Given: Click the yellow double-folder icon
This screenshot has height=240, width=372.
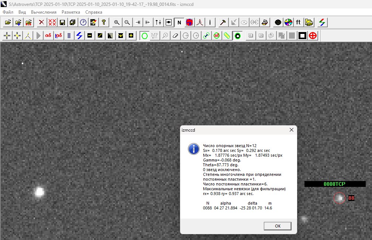Looking at the screenshot, I should click(309, 22).
